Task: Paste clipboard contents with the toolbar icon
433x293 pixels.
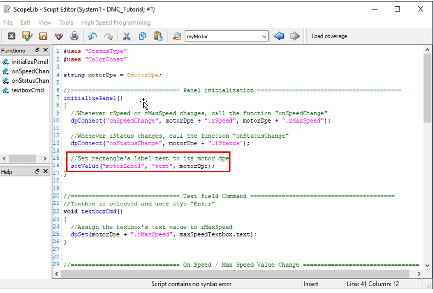Action: 158,36
